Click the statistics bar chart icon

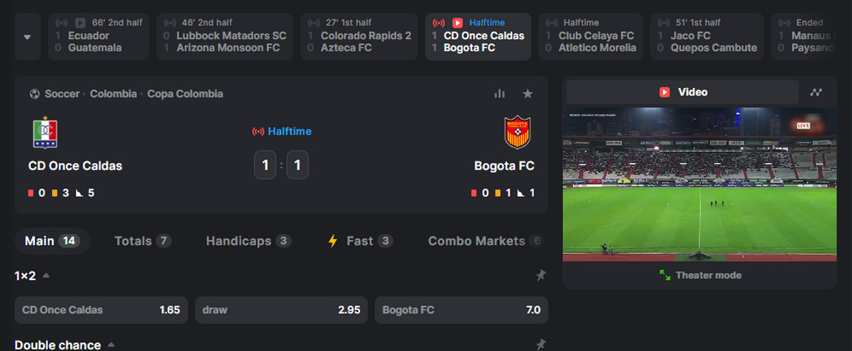pos(499,94)
